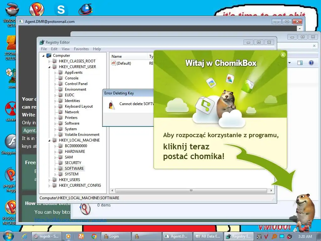The height and width of the screenshot is (241, 321).
Task: Select the Environment key
Action: pos(75,89)
